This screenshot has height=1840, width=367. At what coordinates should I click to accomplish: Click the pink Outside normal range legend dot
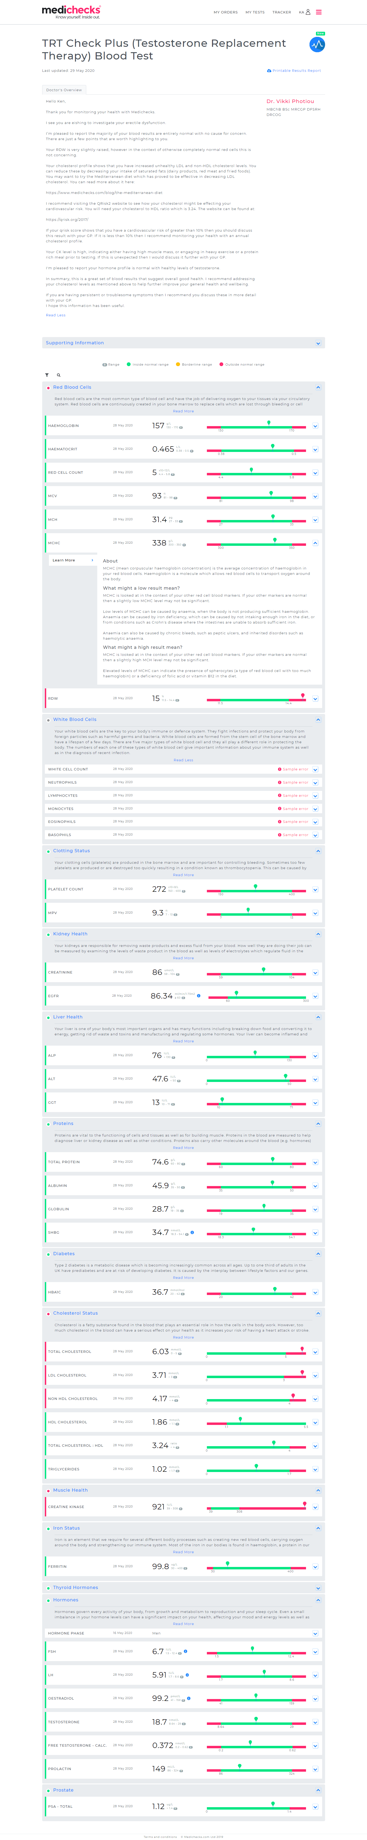(x=221, y=364)
